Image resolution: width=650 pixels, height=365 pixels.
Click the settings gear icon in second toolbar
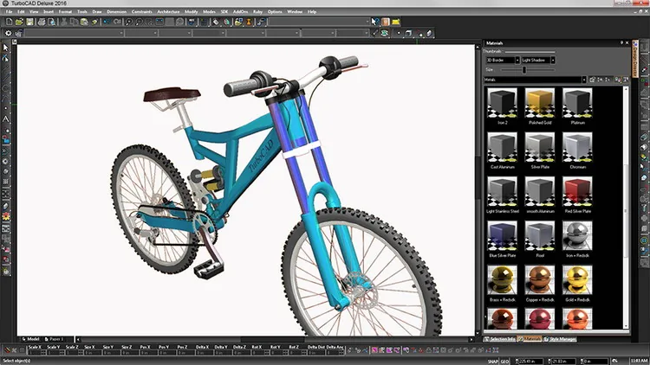pyautogui.click(x=8, y=33)
